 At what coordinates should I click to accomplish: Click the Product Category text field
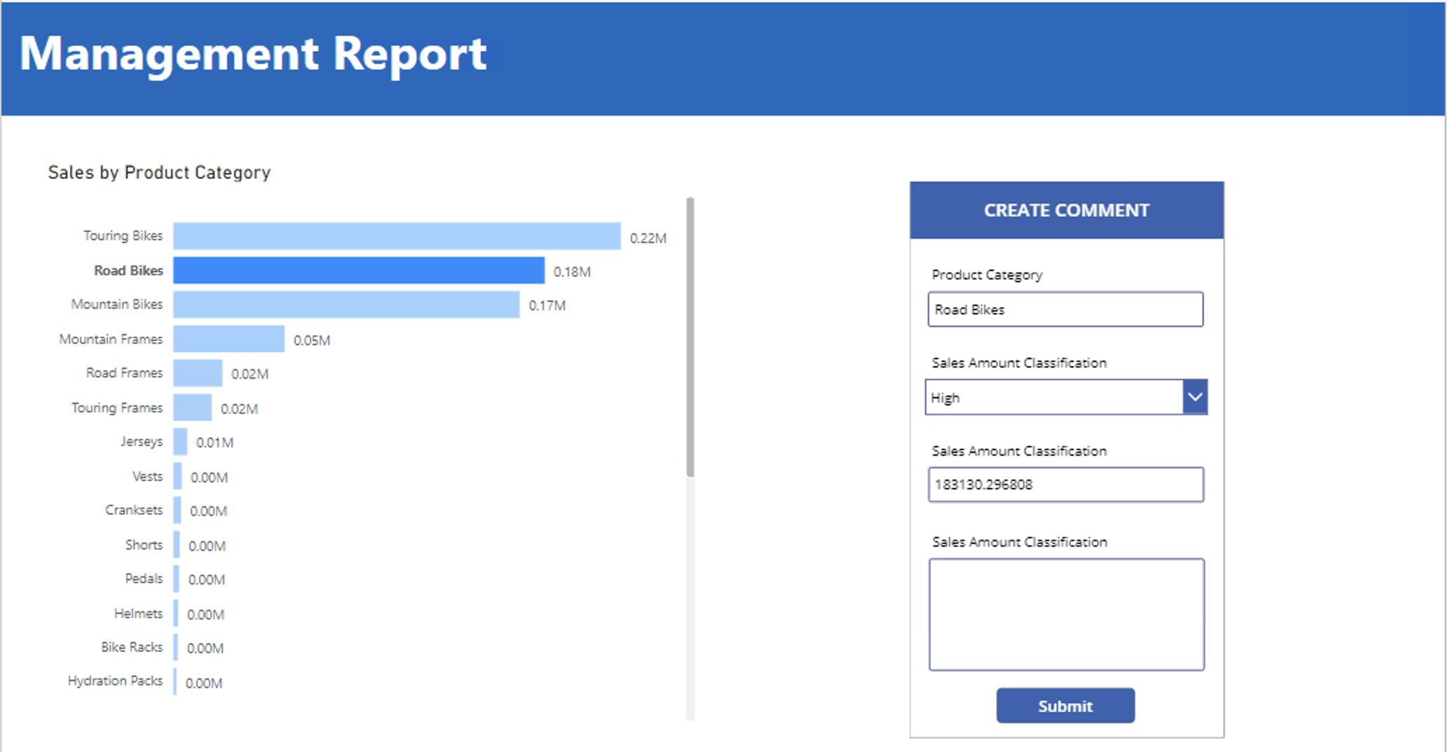1065,309
